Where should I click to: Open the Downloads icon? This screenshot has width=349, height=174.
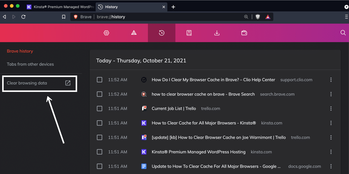click(217, 33)
